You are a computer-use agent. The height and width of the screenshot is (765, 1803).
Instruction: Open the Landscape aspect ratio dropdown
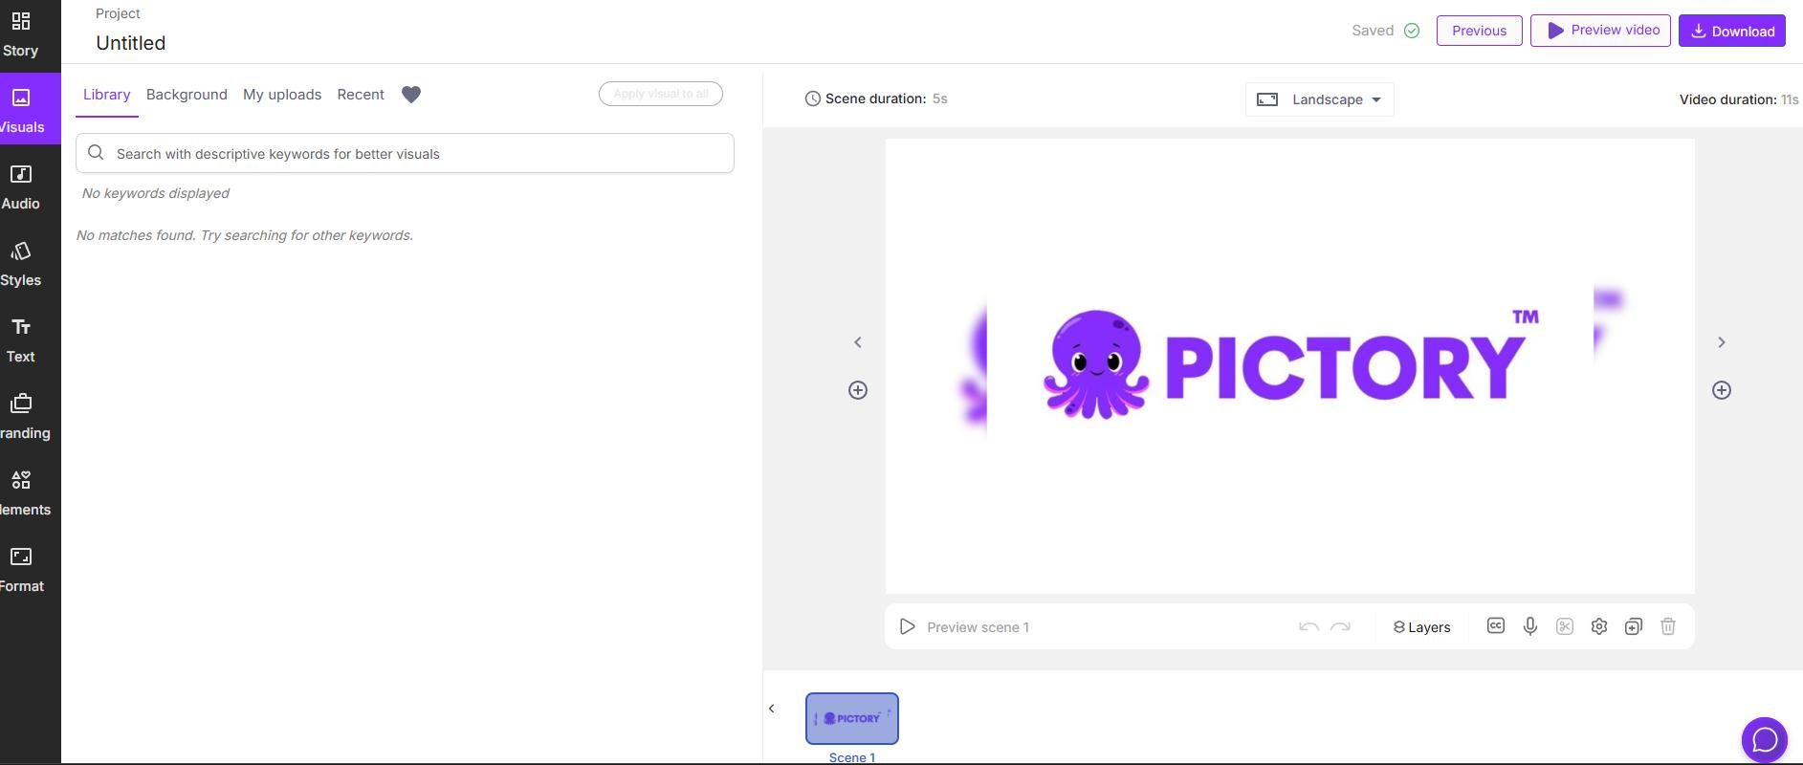coord(1320,99)
